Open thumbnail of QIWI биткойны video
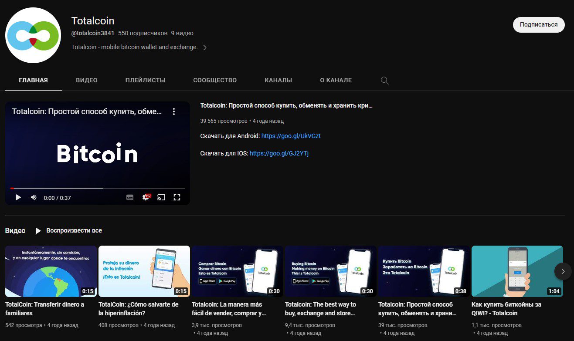The image size is (574, 341). [x=517, y=271]
